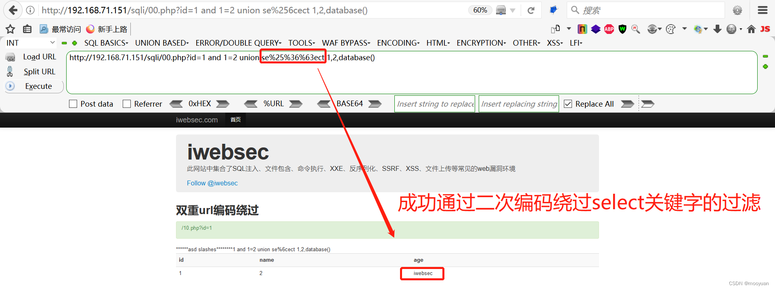Click the green plus icon beside INT dropdown
Image resolution: width=775 pixels, height=290 pixels.
[75, 43]
